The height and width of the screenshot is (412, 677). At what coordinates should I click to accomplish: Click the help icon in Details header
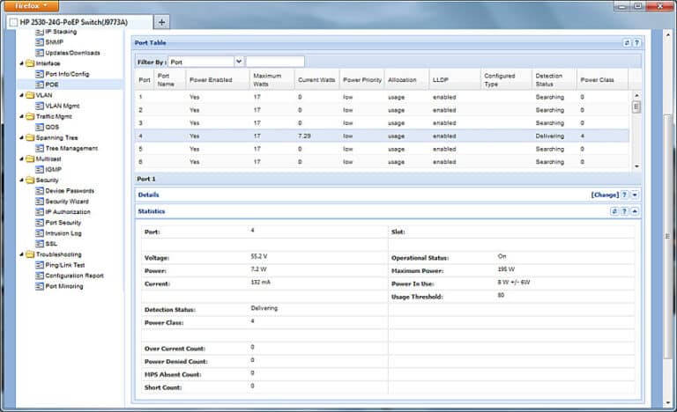(x=625, y=195)
